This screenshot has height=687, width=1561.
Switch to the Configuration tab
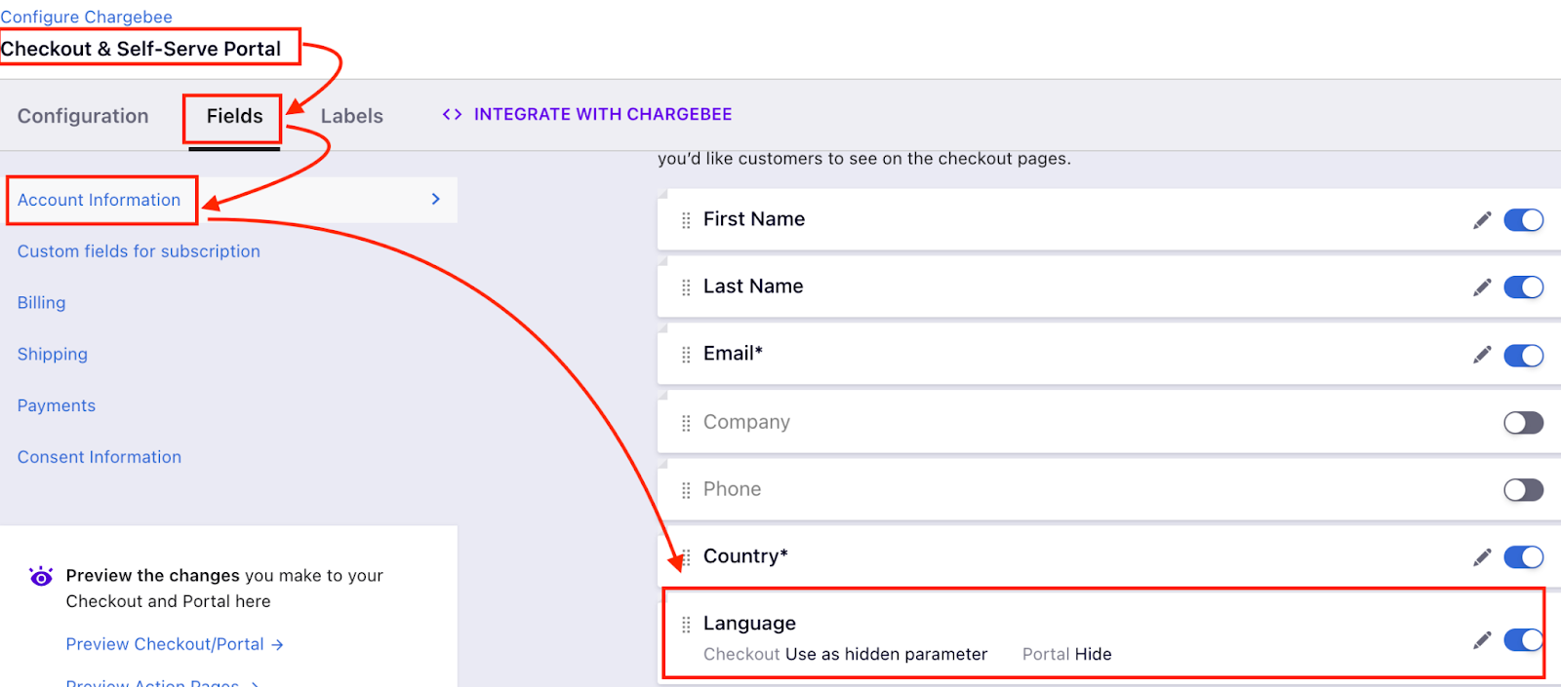click(x=83, y=116)
